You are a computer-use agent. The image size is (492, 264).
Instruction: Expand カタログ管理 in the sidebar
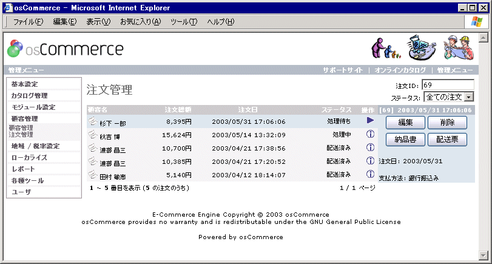pyautogui.click(x=29, y=95)
